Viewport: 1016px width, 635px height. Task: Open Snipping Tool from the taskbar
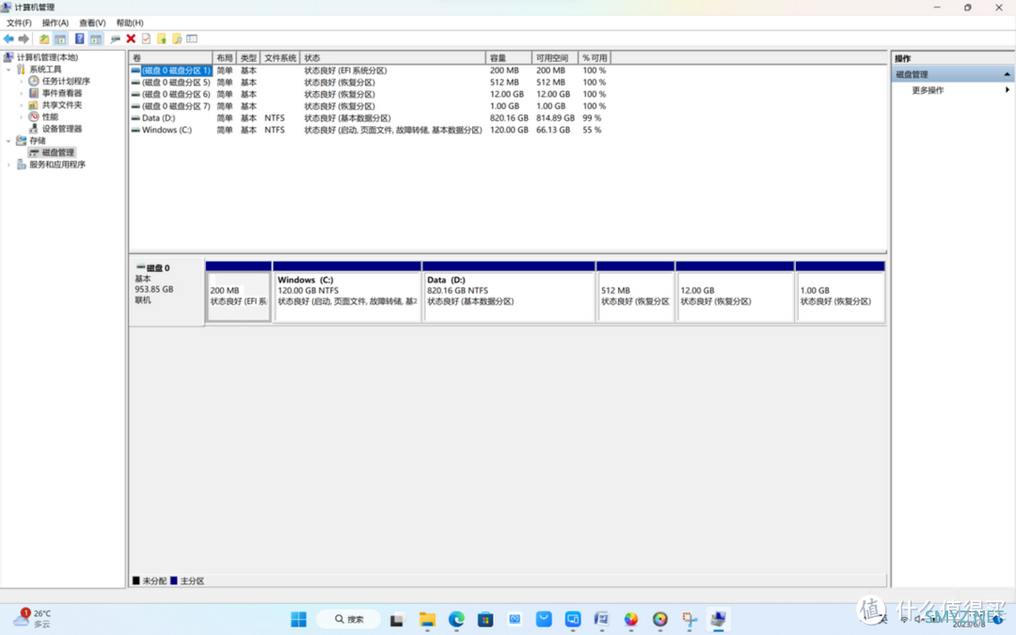point(689,619)
